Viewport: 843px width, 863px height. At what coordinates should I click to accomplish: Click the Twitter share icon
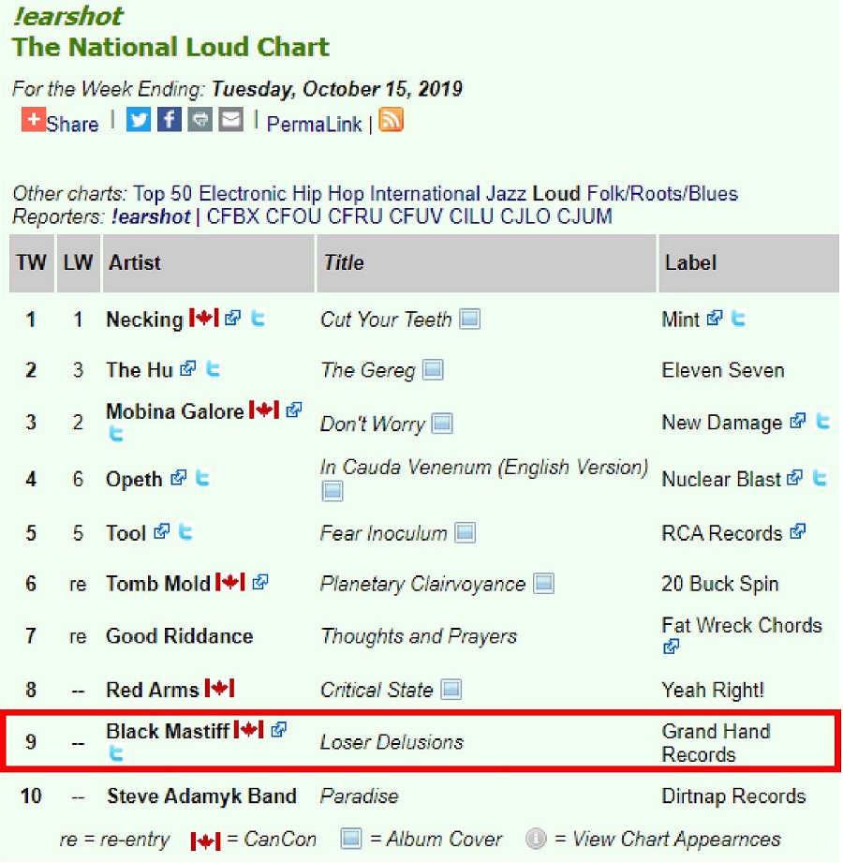pyautogui.click(x=139, y=120)
